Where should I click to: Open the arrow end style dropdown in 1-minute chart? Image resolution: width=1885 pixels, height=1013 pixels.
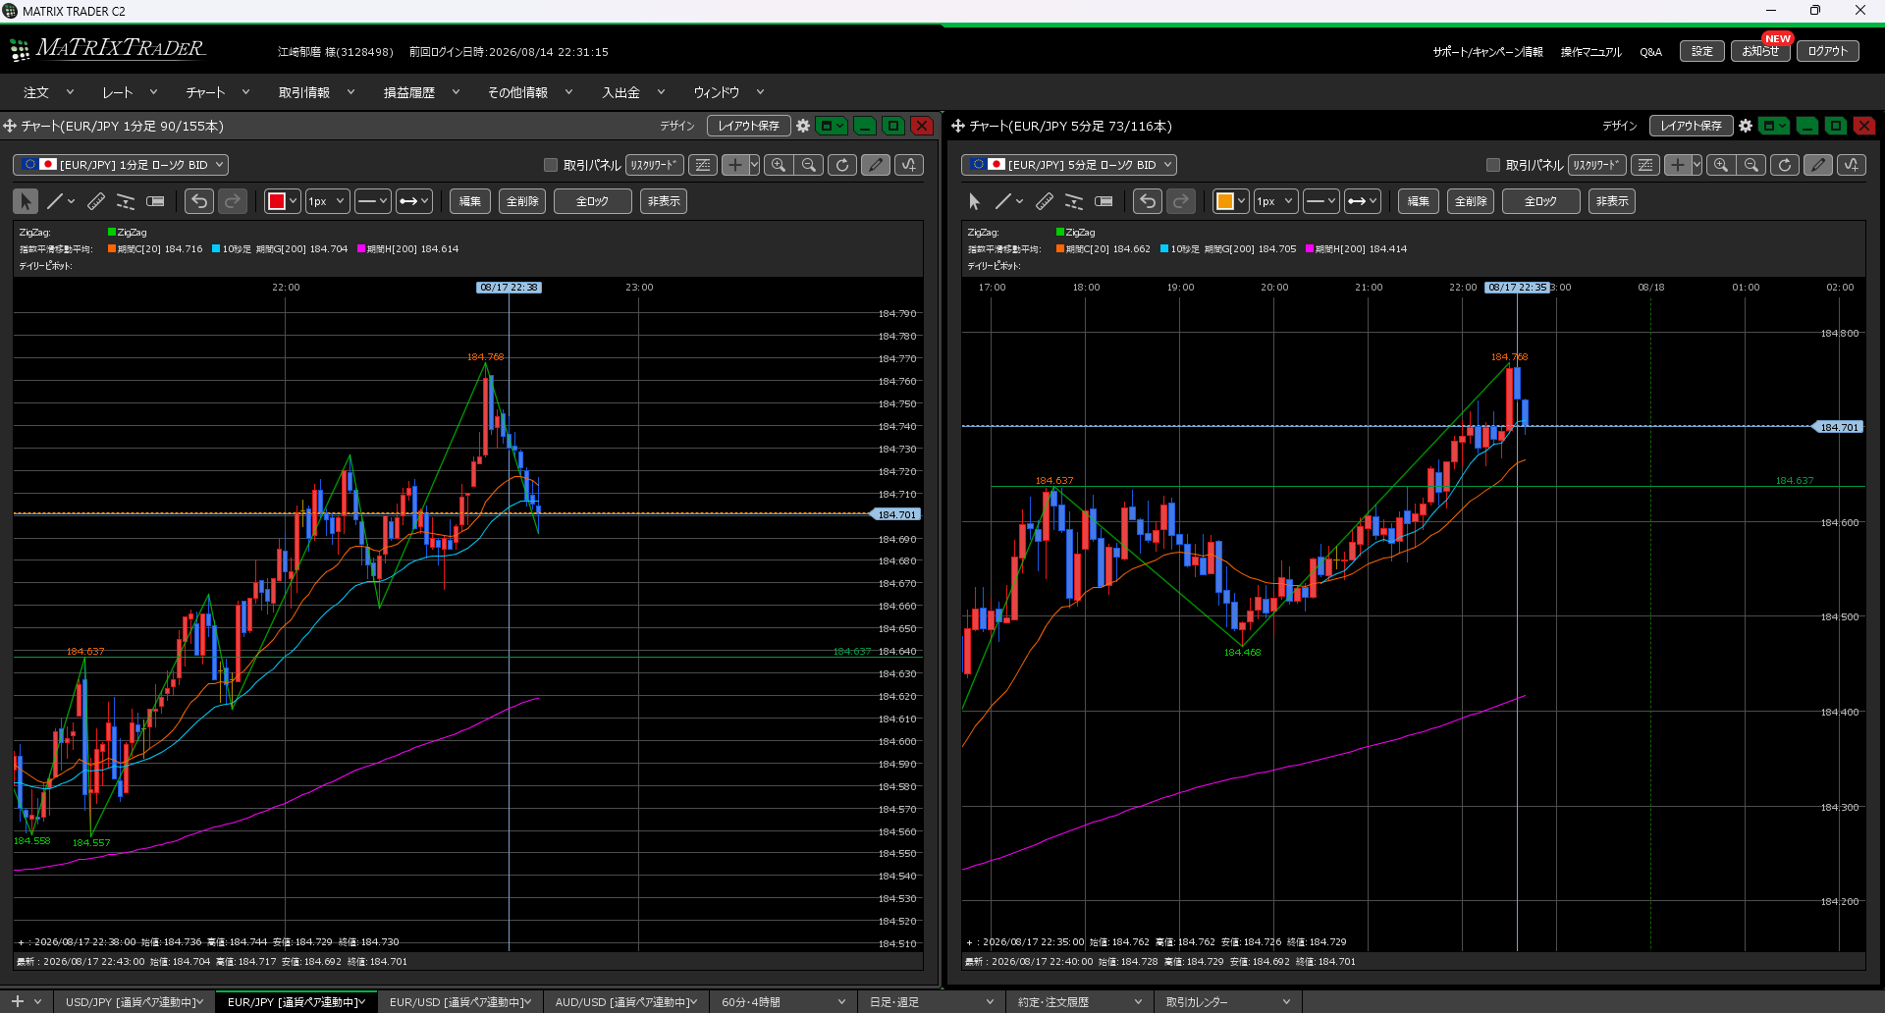[414, 201]
